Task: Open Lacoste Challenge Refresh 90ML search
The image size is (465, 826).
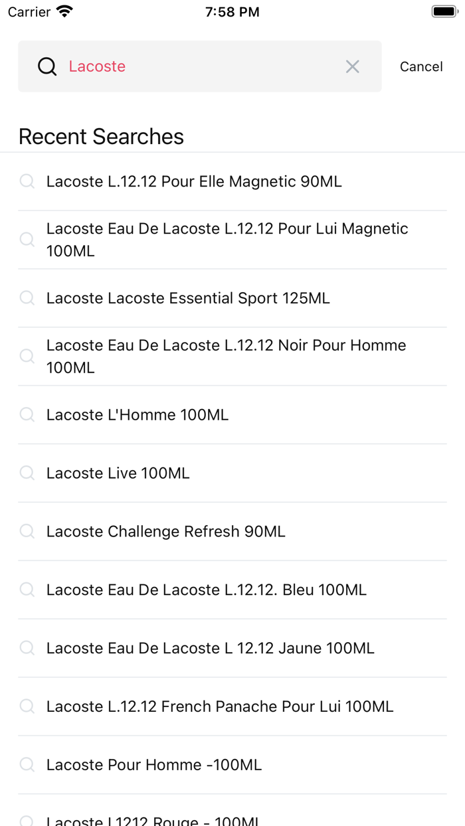Action: pyautogui.click(x=166, y=532)
